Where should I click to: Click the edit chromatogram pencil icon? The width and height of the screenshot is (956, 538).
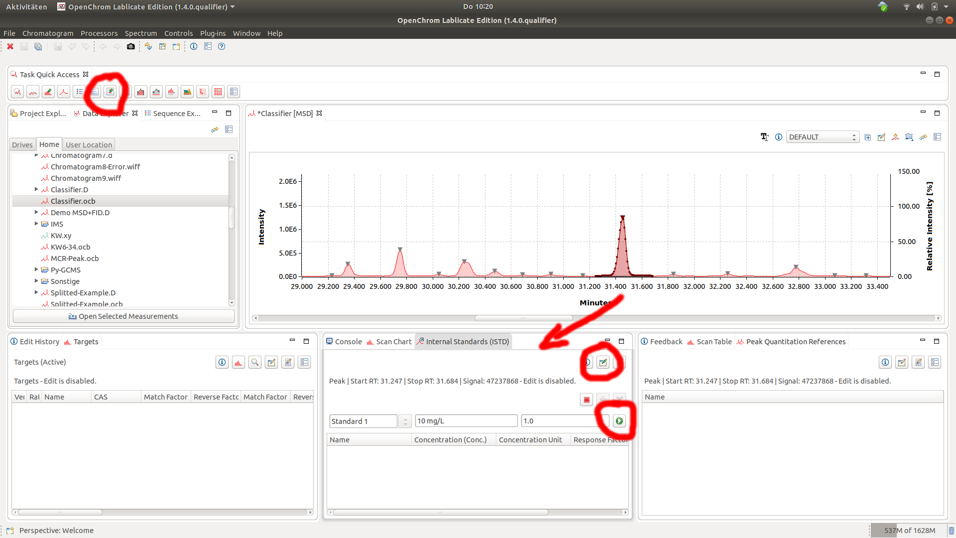[881, 137]
